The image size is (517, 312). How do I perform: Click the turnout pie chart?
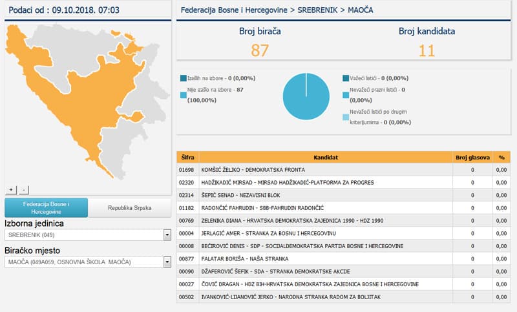pos(306,96)
